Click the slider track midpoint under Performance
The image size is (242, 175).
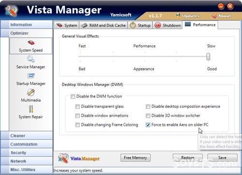pos(144,56)
